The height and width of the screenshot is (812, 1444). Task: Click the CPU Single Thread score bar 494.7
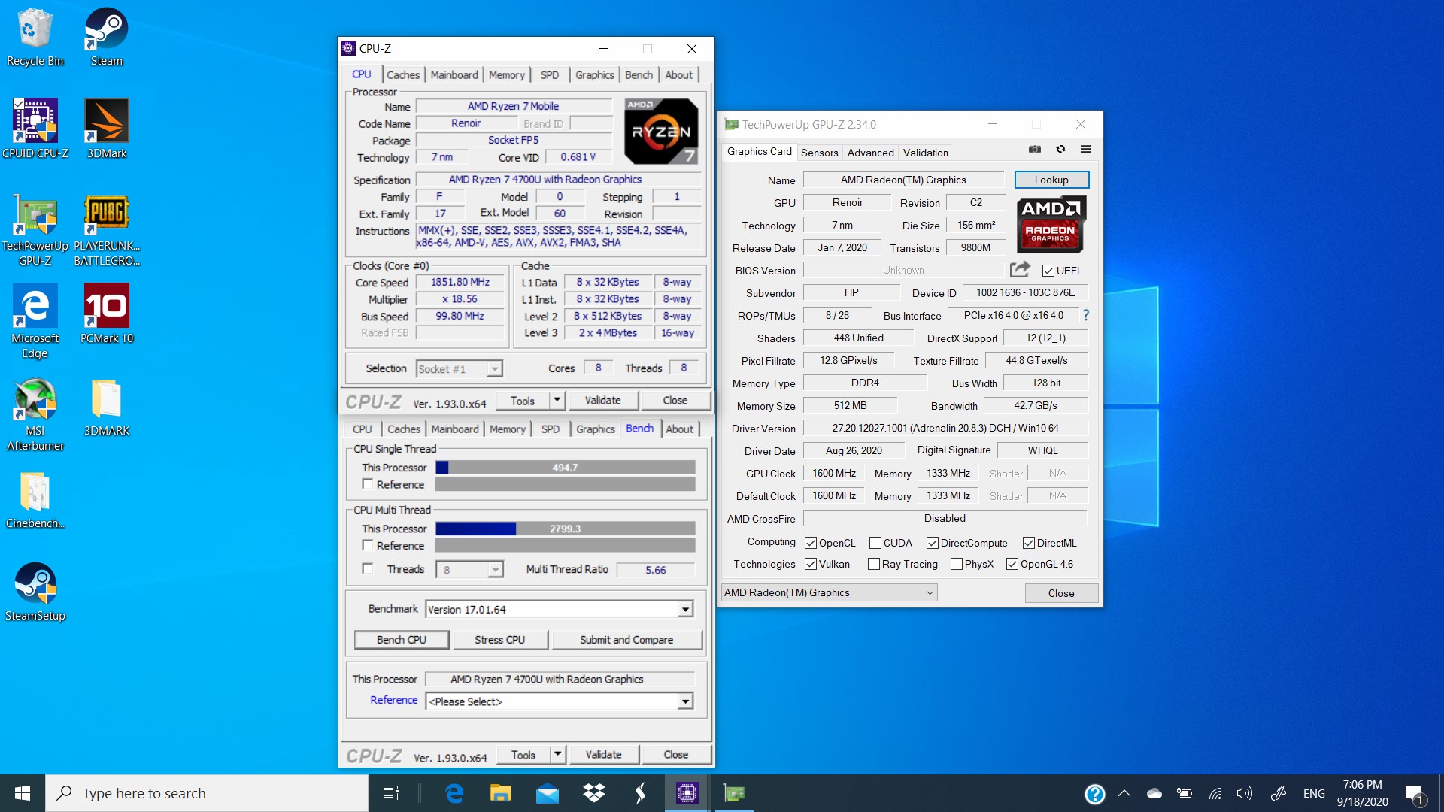pyautogui.click(x=565, y=468)
